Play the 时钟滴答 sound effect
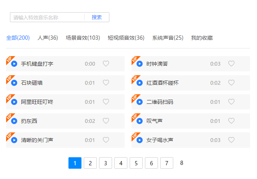The height and width of the screenshot is (179, 257). (x=140, y=64)
